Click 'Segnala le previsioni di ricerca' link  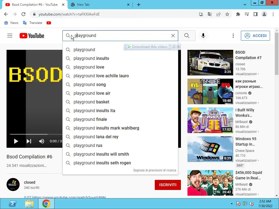coord(155,170)
